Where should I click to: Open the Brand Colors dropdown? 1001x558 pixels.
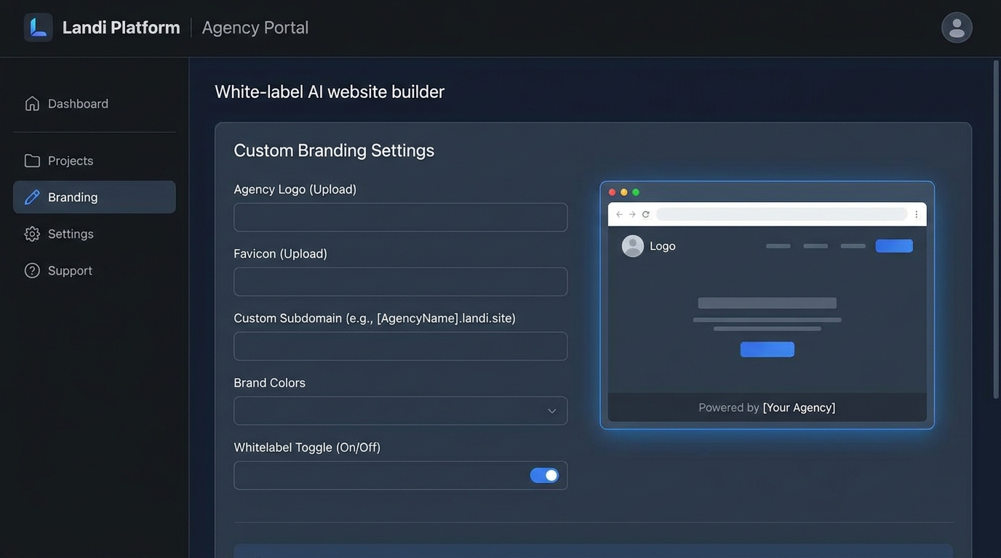tap(400, 411)
